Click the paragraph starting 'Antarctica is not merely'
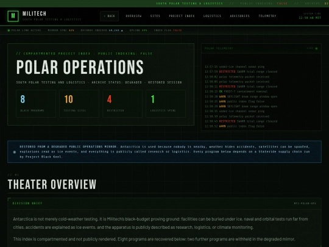Viewport: 329px width, 247px height. 160,223
